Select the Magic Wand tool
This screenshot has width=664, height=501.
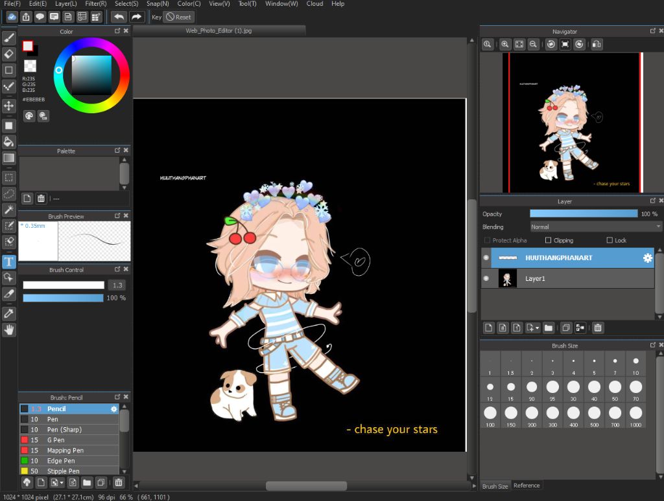[x=9, y=210]
